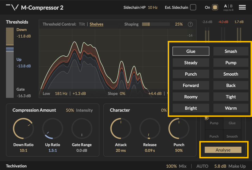The height and width of the screenshot is (170, 252).
Task: Click the Release knob
Action: coord(150,128)
